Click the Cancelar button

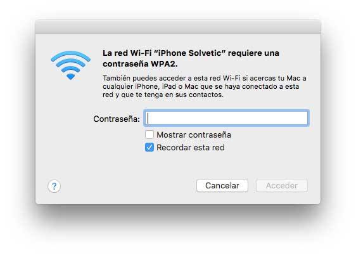click(222, 186)
